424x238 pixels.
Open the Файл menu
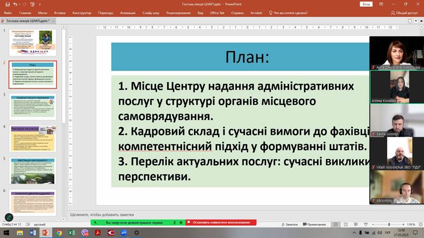(x=8, y=13)
